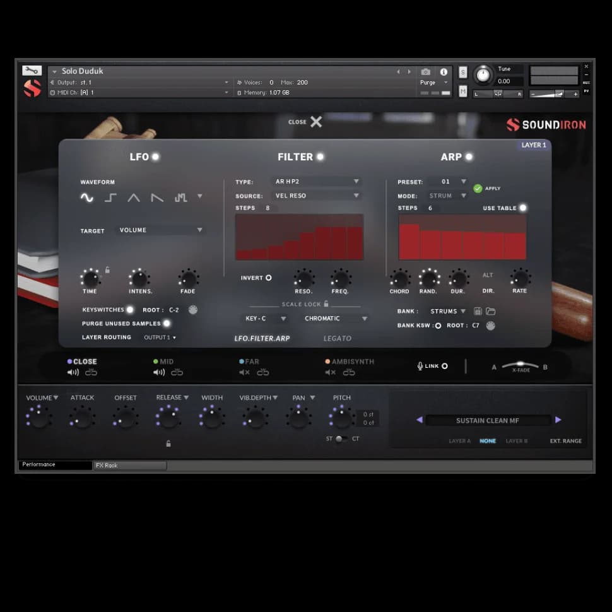
Task: Adjust the A-B X-Fade slider
Action: (x=521, y=365)
